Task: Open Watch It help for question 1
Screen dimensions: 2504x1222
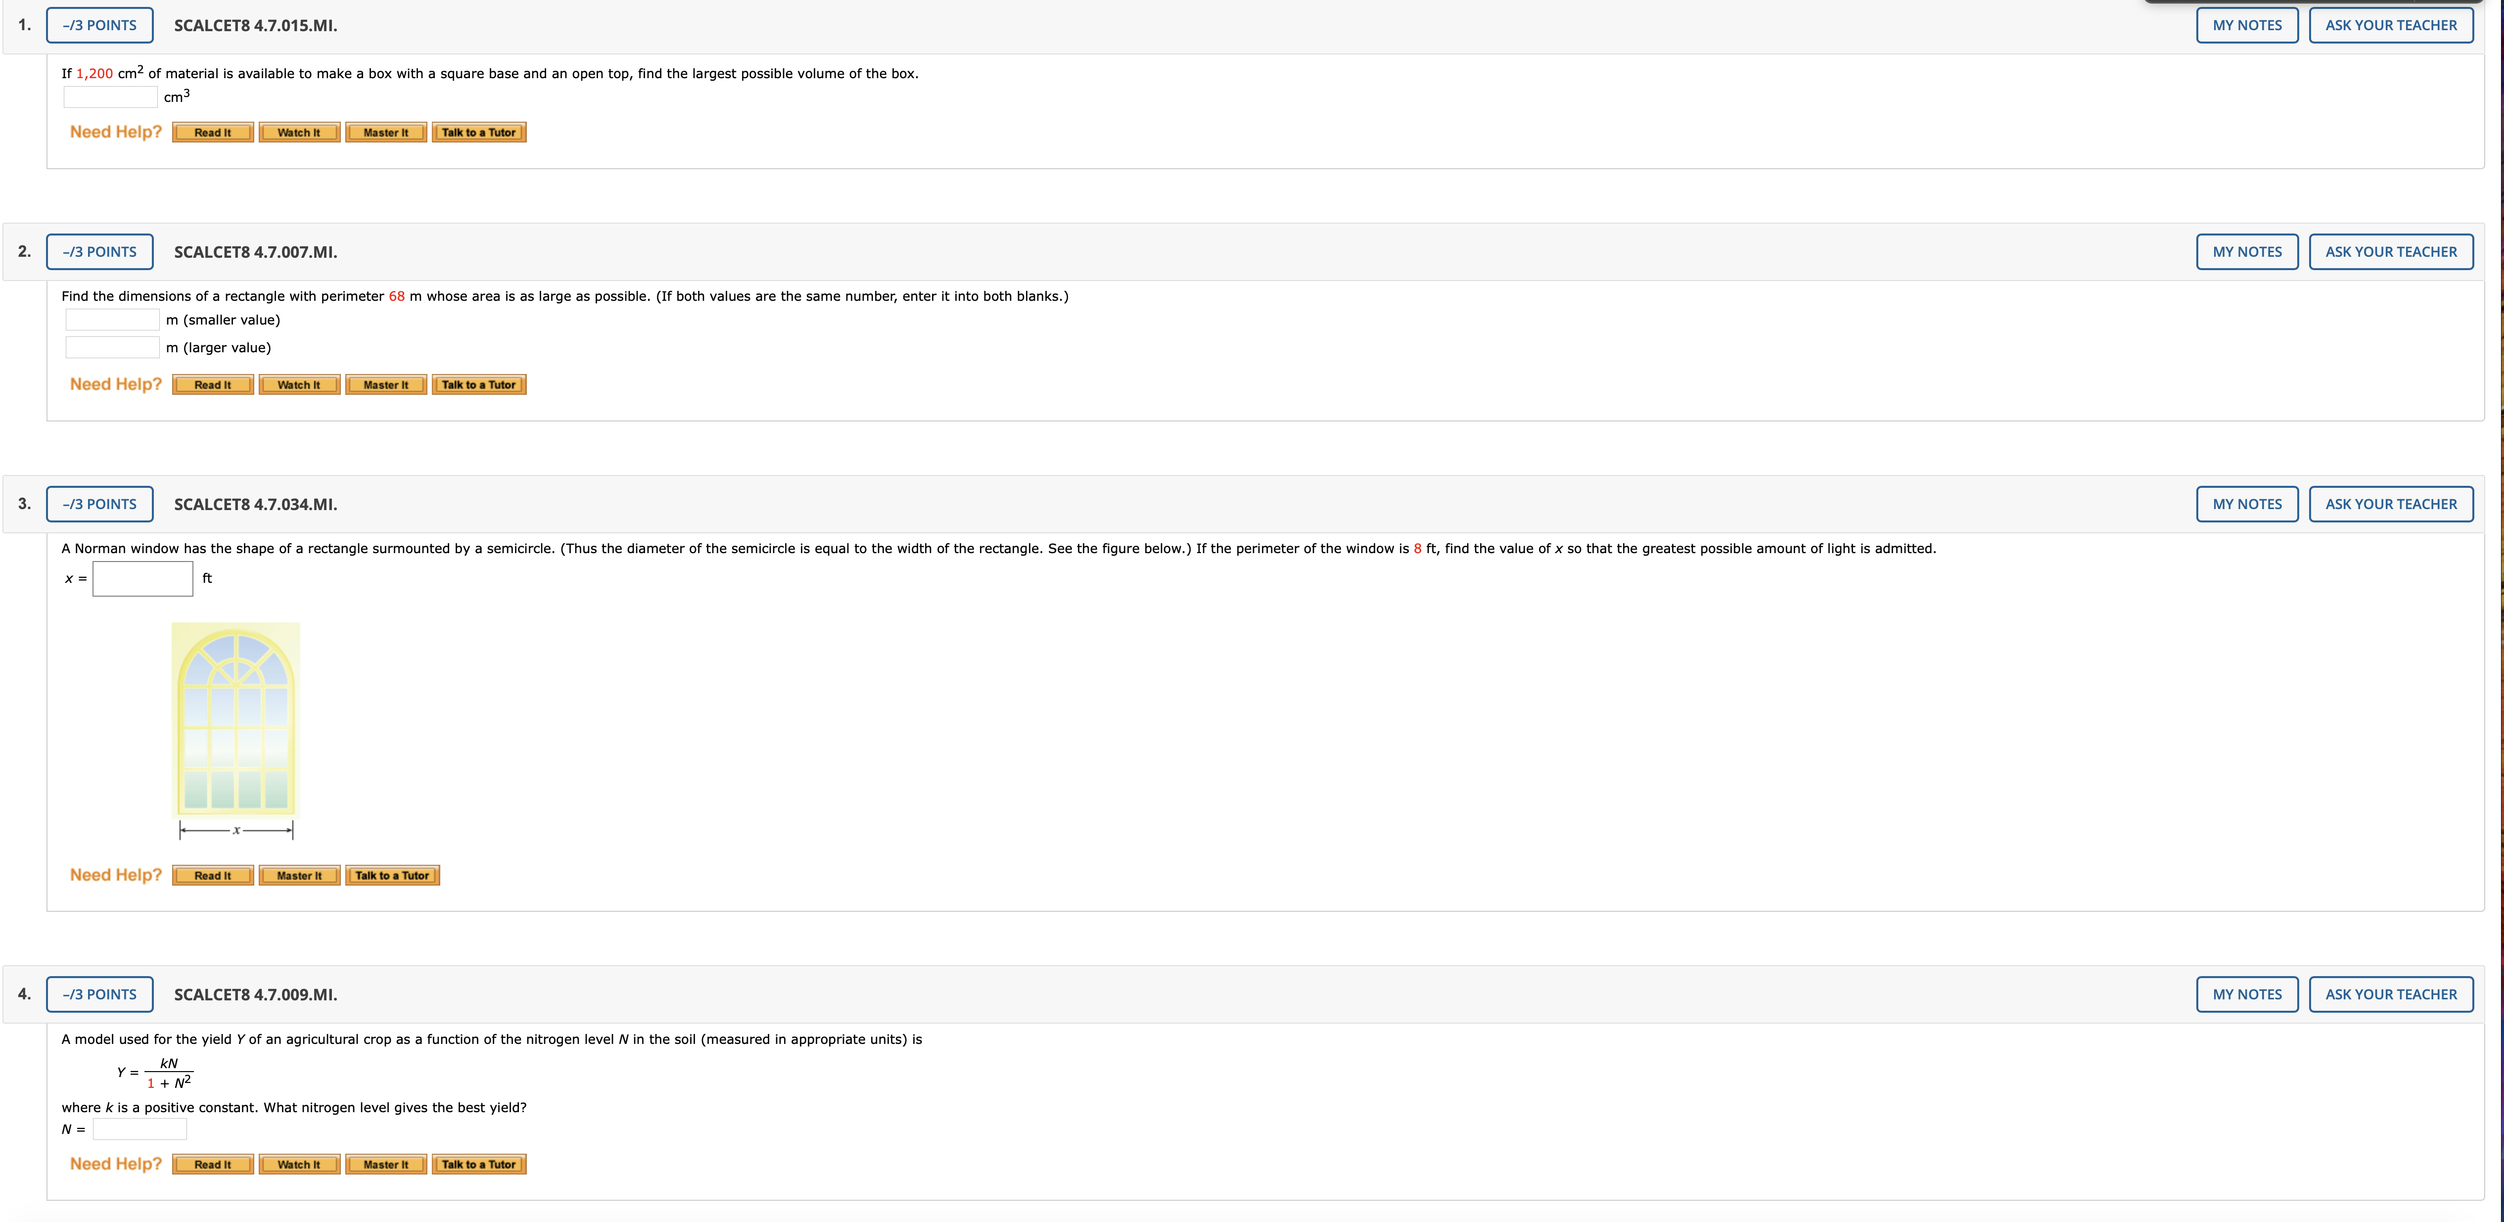Action: [x=298, y=132]
